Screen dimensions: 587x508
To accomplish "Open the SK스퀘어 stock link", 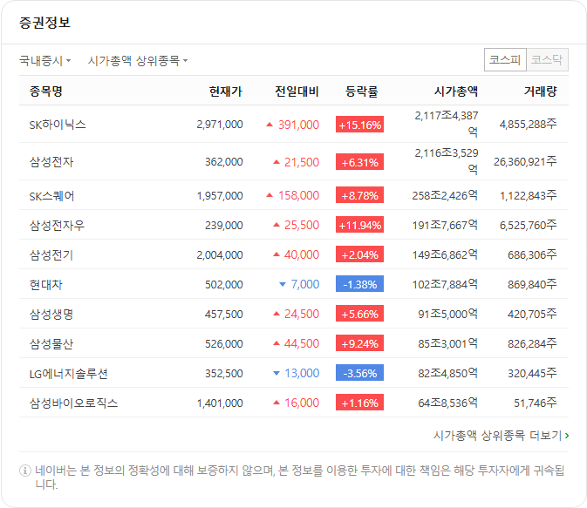I will point(51,196).
